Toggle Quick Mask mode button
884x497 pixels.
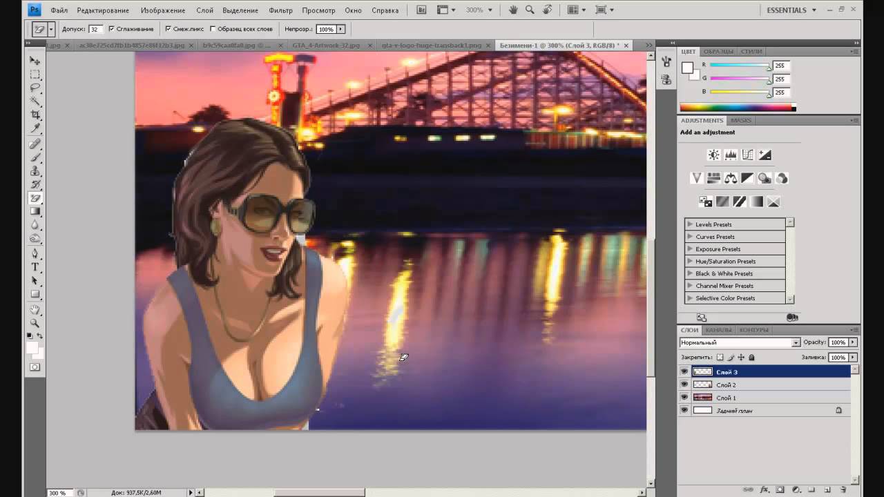(x=35, y=367)
